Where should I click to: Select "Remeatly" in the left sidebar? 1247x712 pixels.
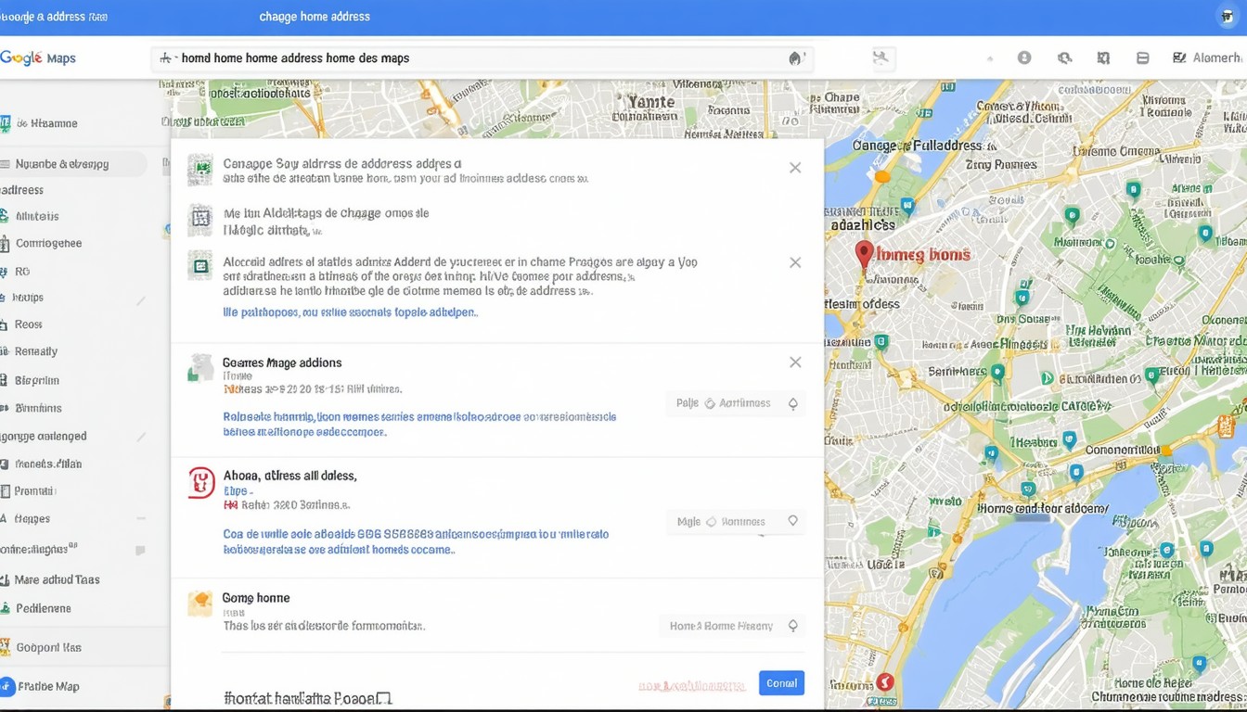(x=36, y=351)
